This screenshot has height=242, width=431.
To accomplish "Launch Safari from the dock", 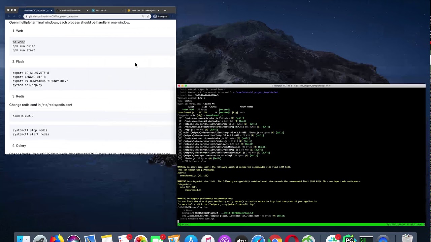I will coord(258,239).
